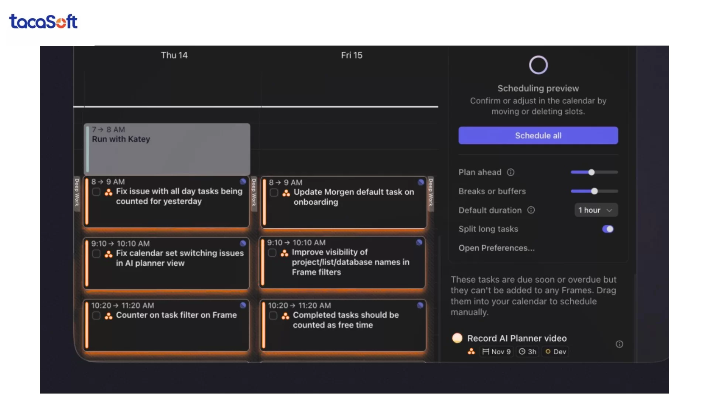This screenshot has width=709, height=399.
Task: Click orange project icon on Counter on task filter
Action: (x=109, y=316)
